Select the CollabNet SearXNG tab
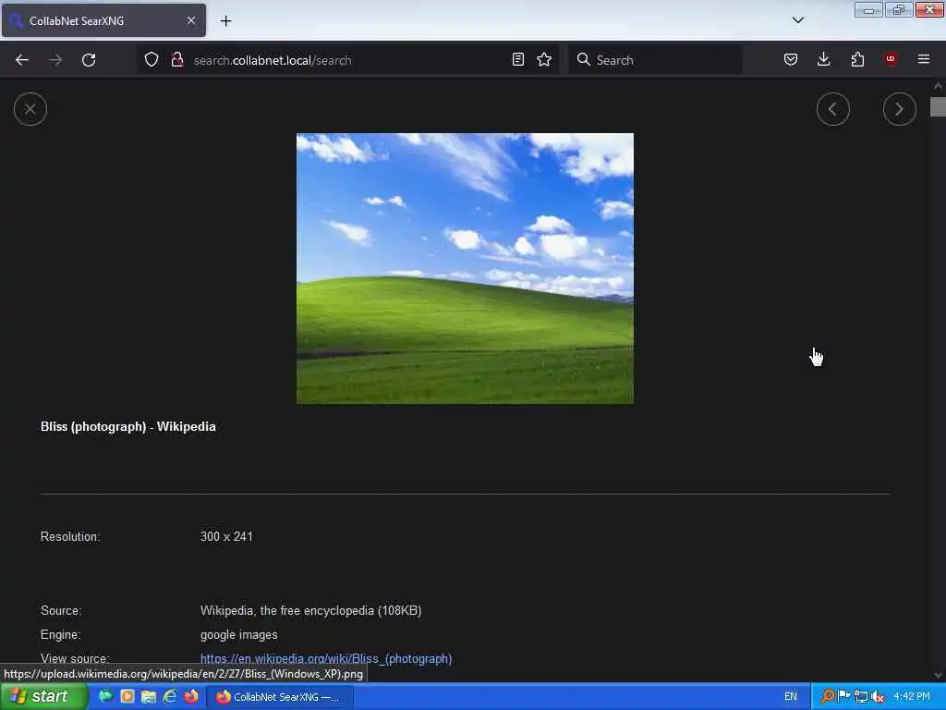 (x=103, y=20)
